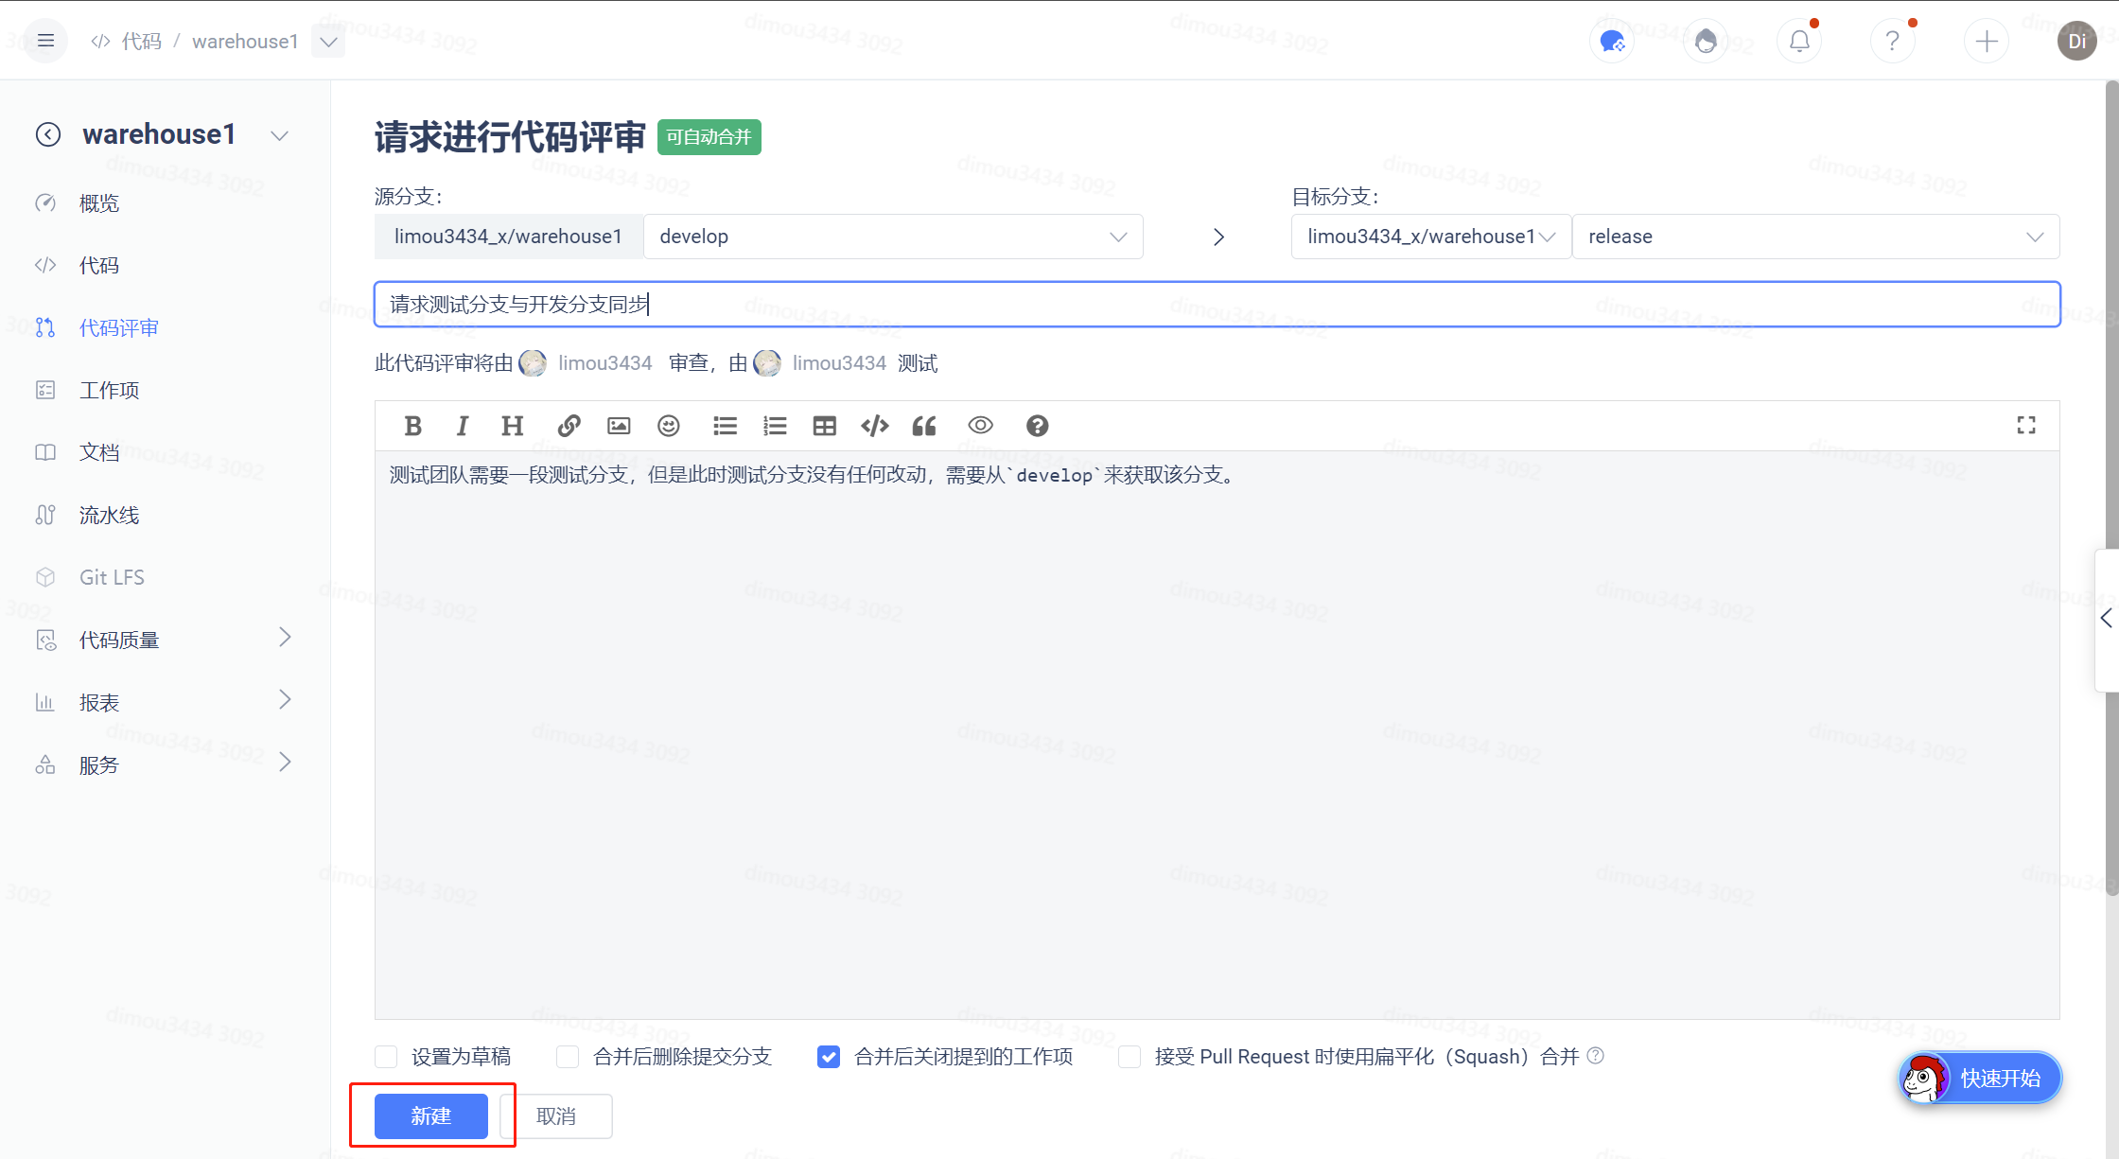This screenshot has height=1159, width=2119.
Task: Open the emoji picker in the editor
Action: [x=669, y=426]
